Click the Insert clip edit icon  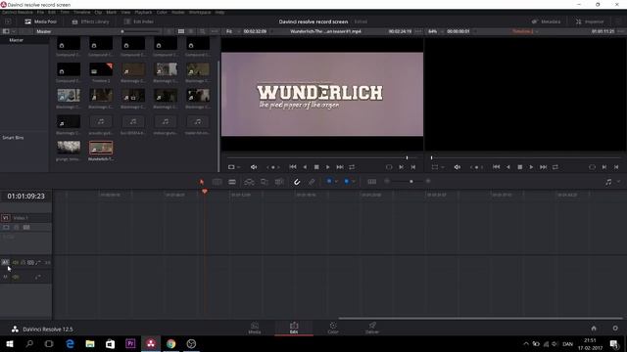click(x=249, y=182)
